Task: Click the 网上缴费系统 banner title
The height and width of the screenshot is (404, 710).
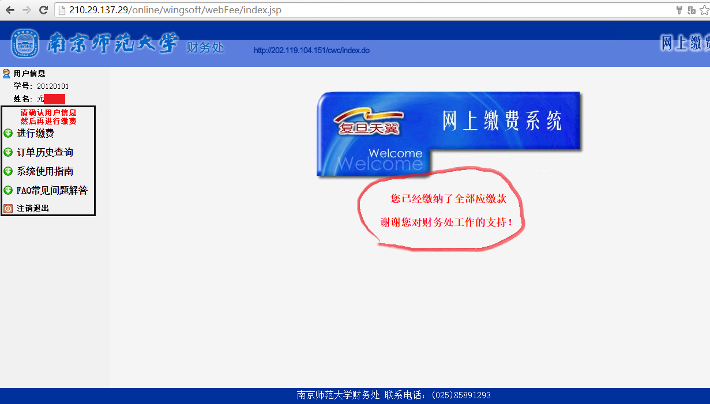Action: click(x=502, y=120)
